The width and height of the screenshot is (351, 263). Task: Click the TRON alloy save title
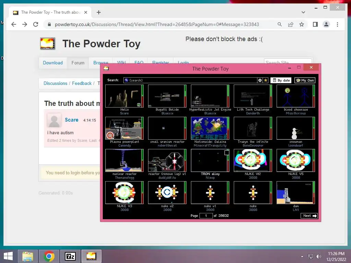click(210, 174)
